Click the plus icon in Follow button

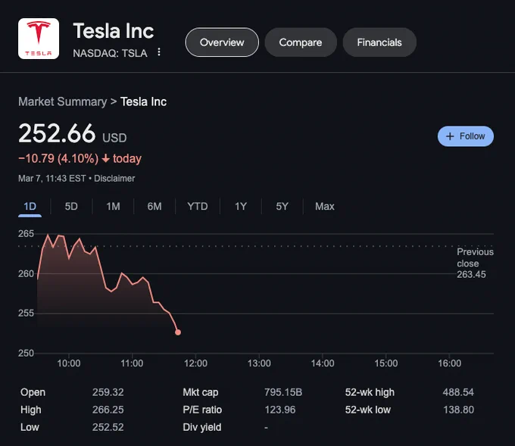click(x=450, y=136)
